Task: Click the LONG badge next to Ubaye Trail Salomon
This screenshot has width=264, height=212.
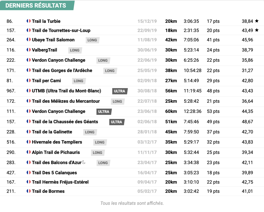Action: pos(92,40)
